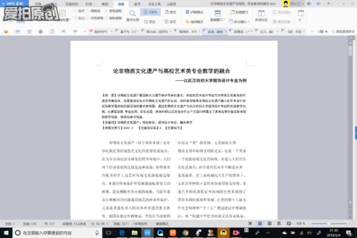Open the 引用 References tab
The width and height of the screenshot is (357, 238).
[89, 4]
